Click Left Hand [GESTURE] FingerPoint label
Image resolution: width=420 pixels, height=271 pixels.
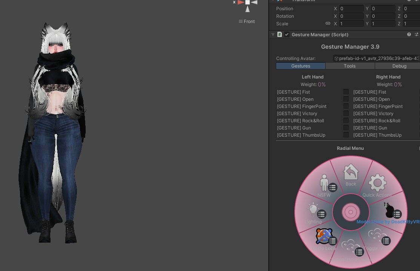302,106
